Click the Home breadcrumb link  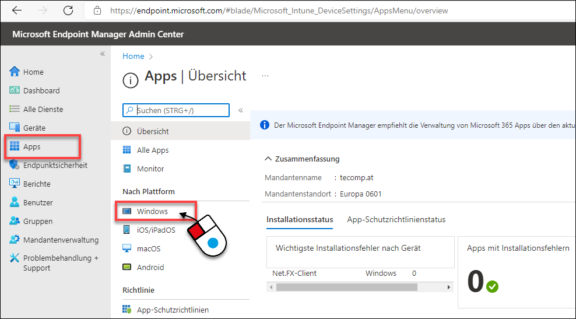tap(134, 56)
